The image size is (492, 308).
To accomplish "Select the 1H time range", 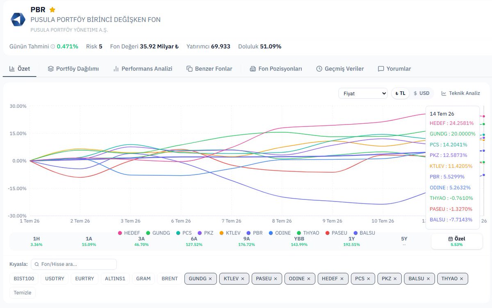I will point(36,241).
